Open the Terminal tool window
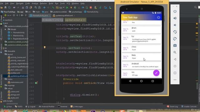The height and width of the screenshot is (112, 200). click(62, 106)
